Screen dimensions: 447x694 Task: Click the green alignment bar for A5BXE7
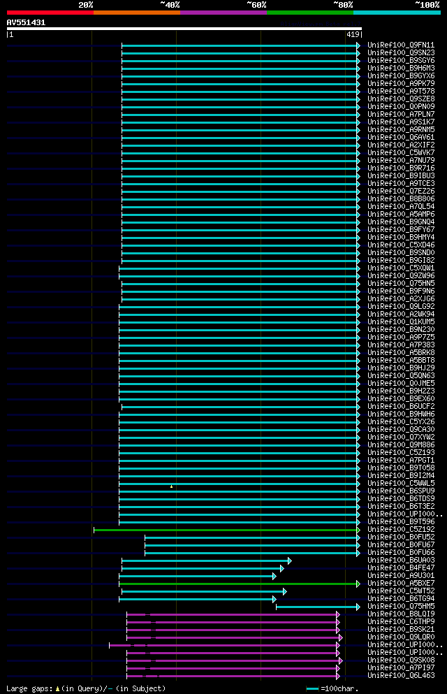click(240, 584)
